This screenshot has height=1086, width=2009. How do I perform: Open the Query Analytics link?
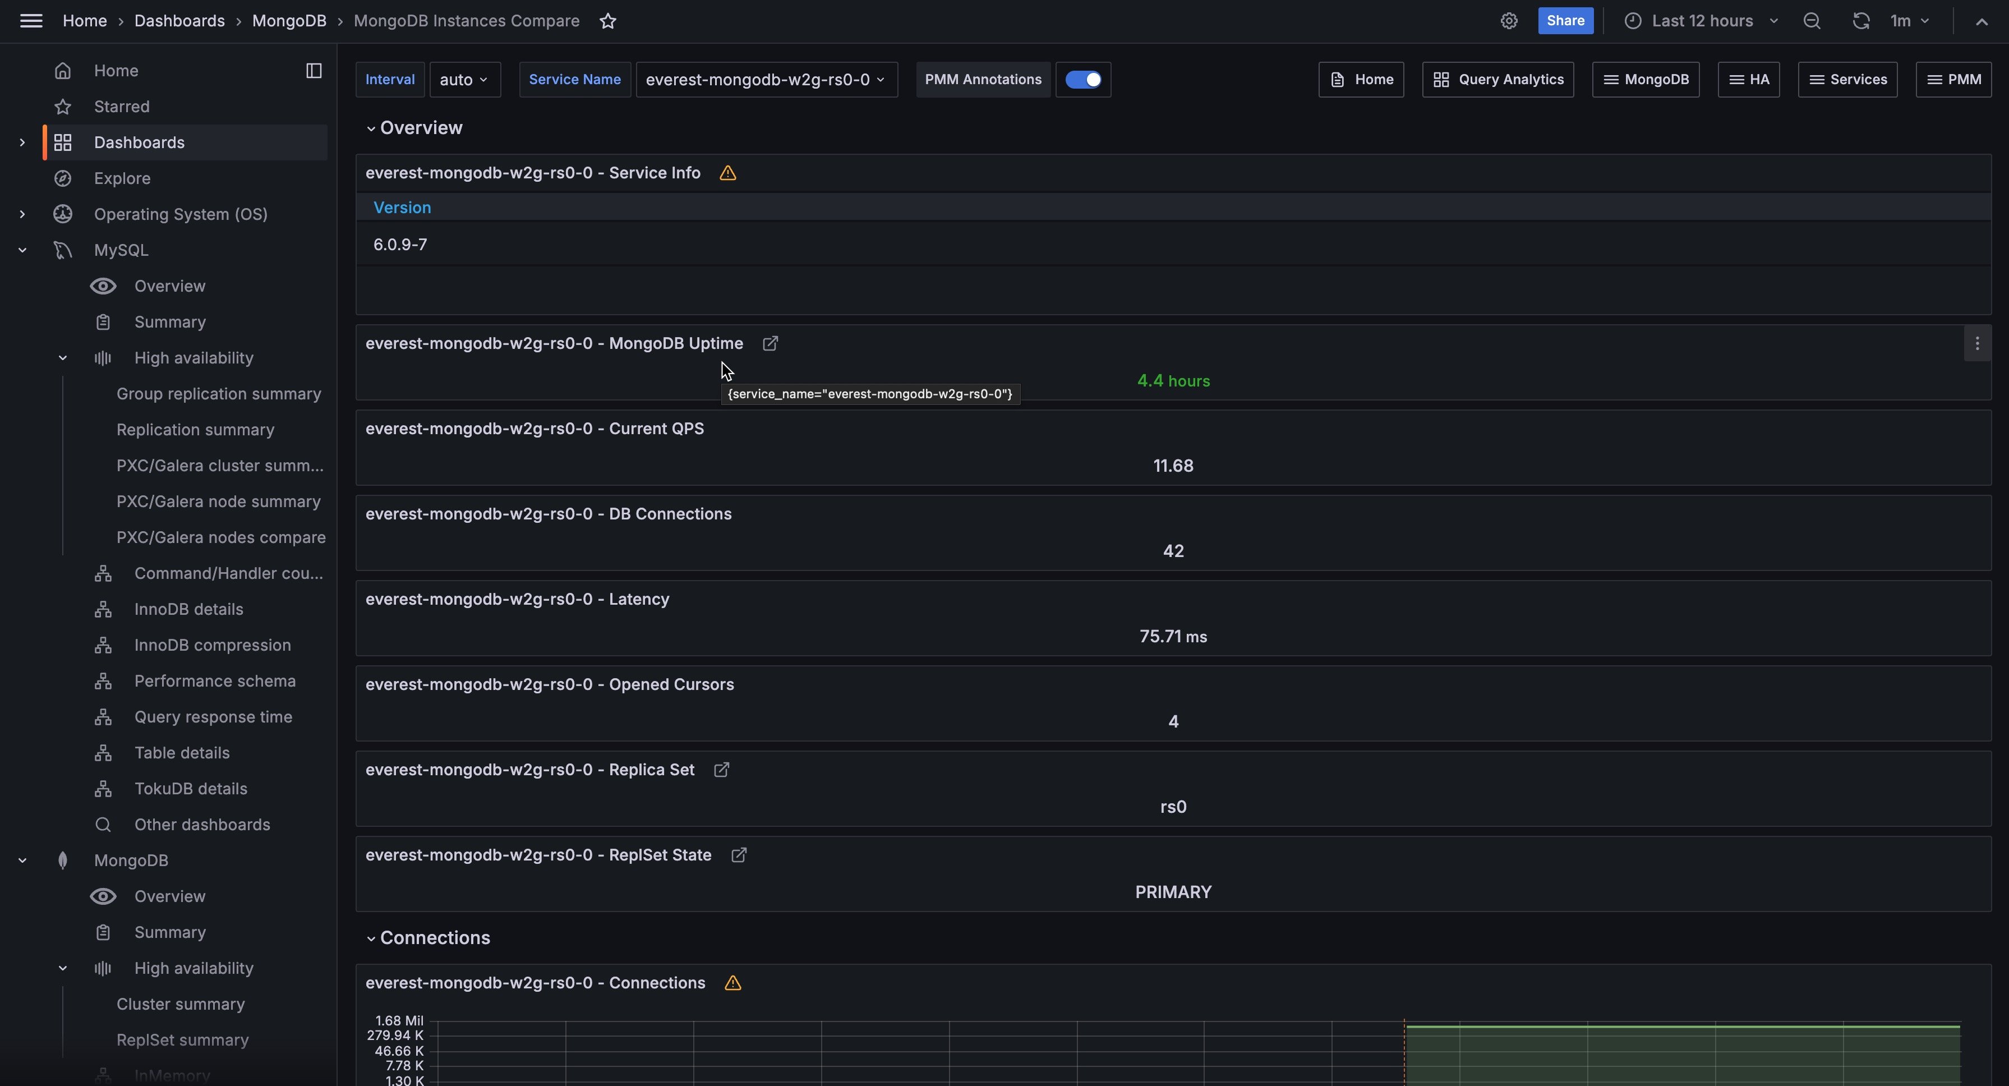tap(1497, 80)
